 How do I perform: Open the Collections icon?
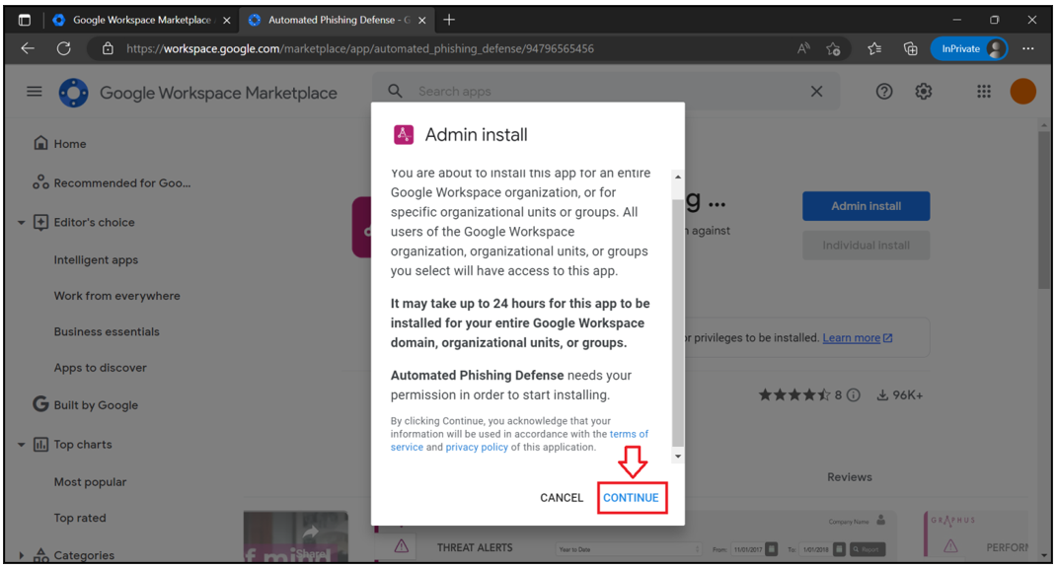coord(911,48)
